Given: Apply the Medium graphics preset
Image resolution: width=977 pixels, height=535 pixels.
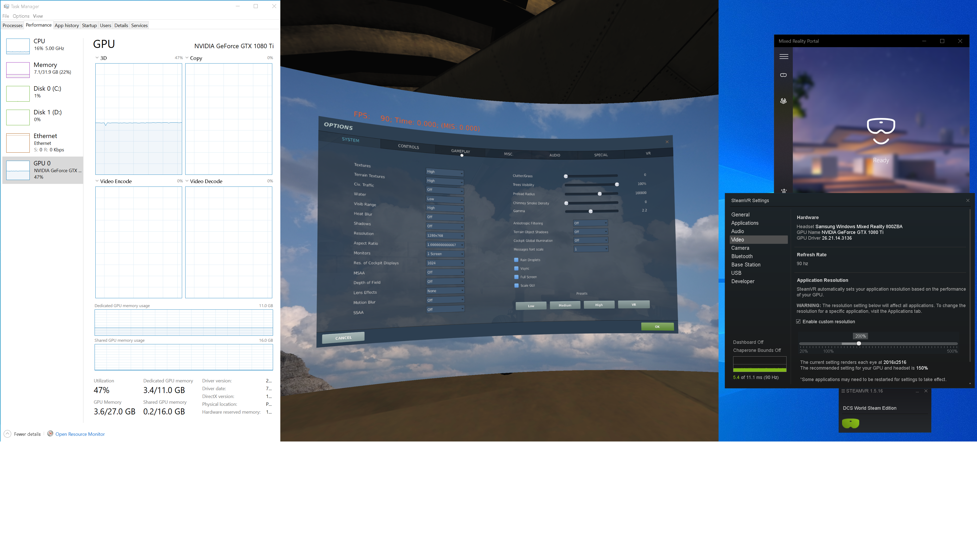Looking at the screenshot, I should pyautogui.click(x=565, y=305).
